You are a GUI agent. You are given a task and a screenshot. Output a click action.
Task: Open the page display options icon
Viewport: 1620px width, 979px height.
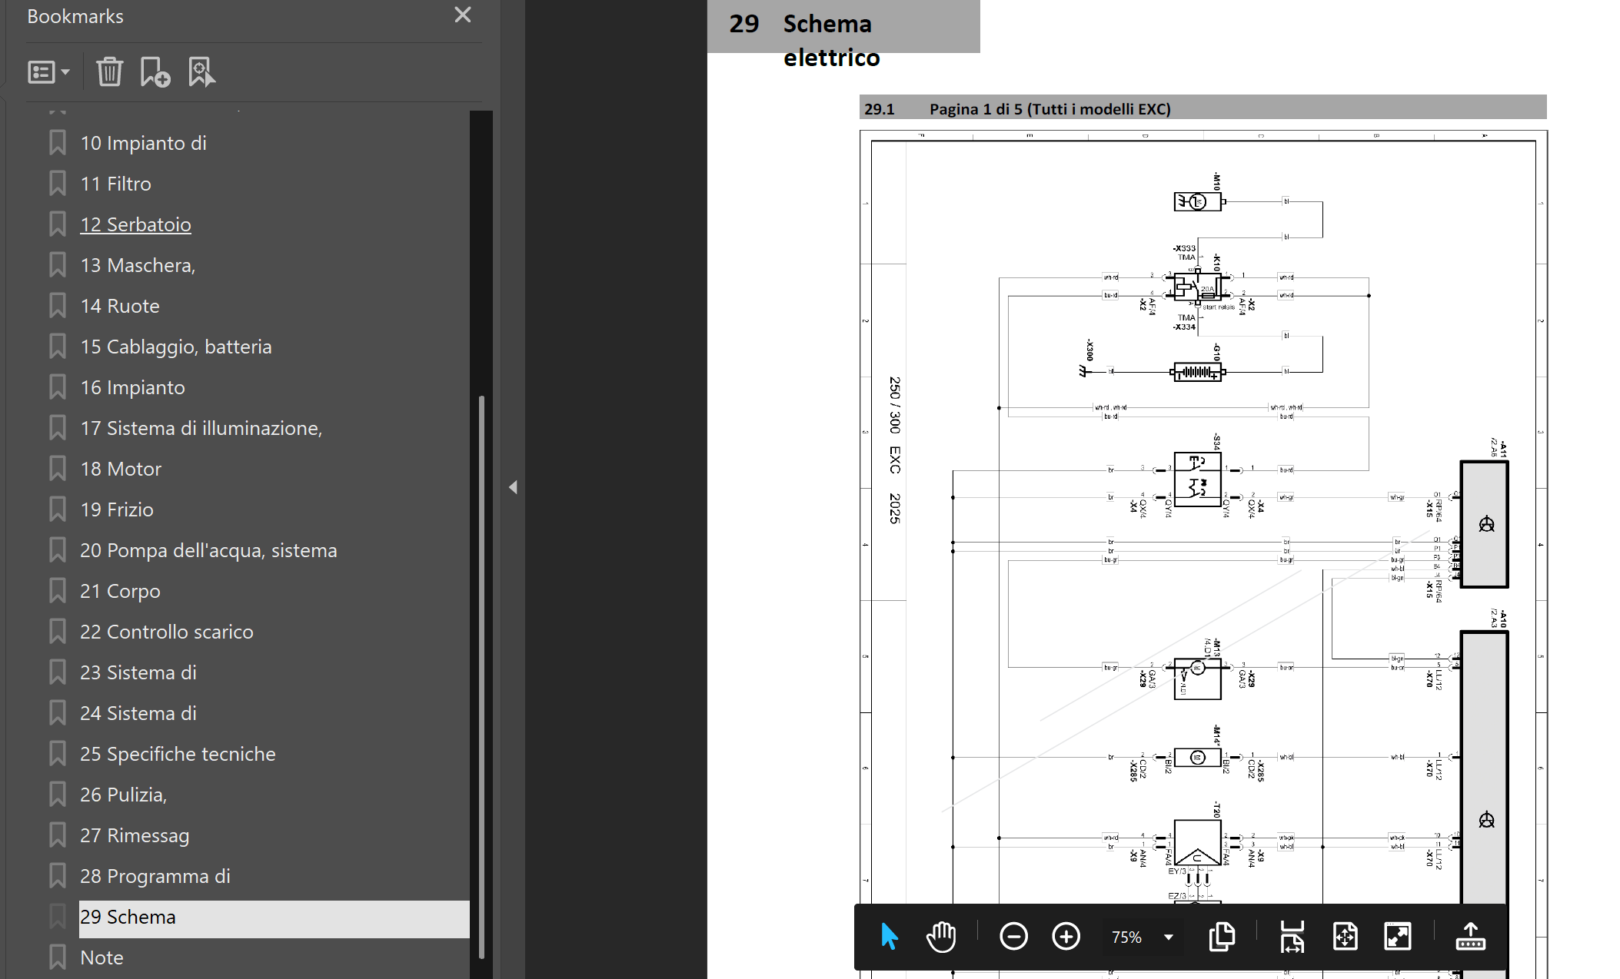click(x=1222, y=937)
